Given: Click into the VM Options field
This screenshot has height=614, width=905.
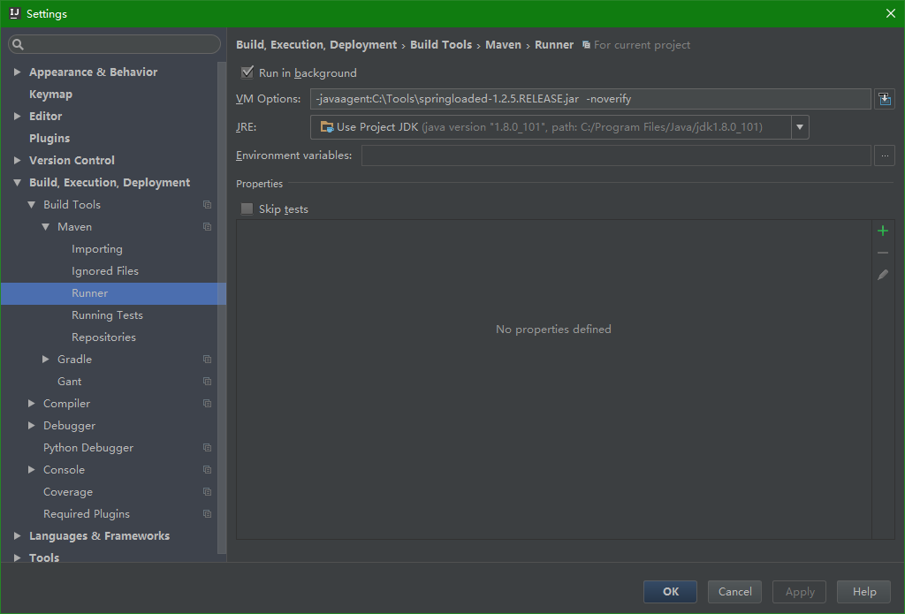Looking at the screenshot, I should (590, 99).
